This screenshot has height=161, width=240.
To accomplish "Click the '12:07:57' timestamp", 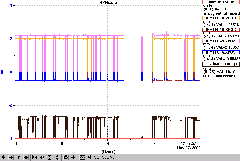I will [188, 144].
